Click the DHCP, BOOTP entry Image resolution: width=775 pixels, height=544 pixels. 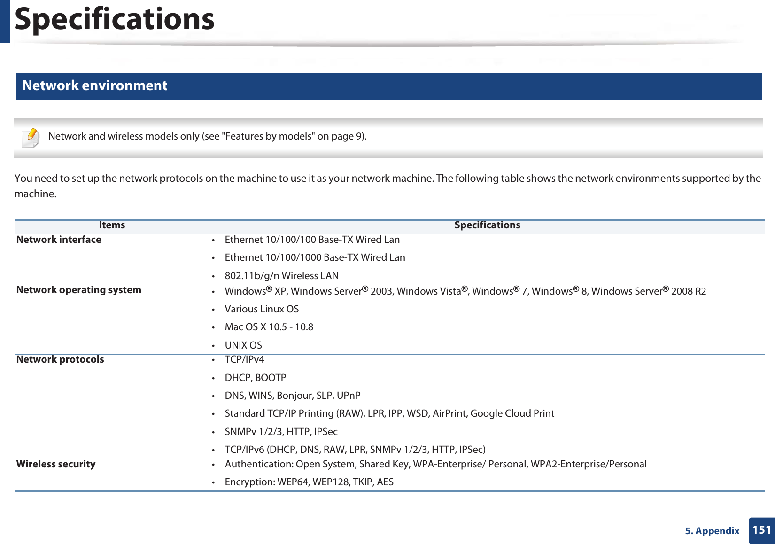click(x=256, y=378)
